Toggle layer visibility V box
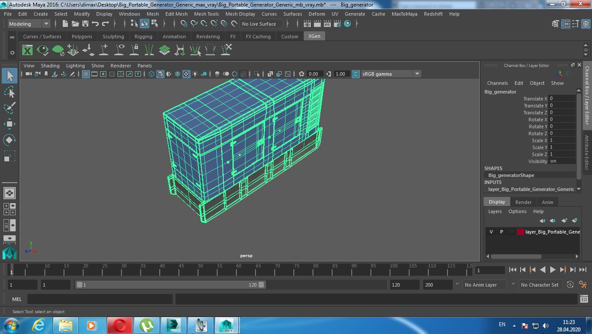This screenshot has height=334, width=592. click(491, 232)
